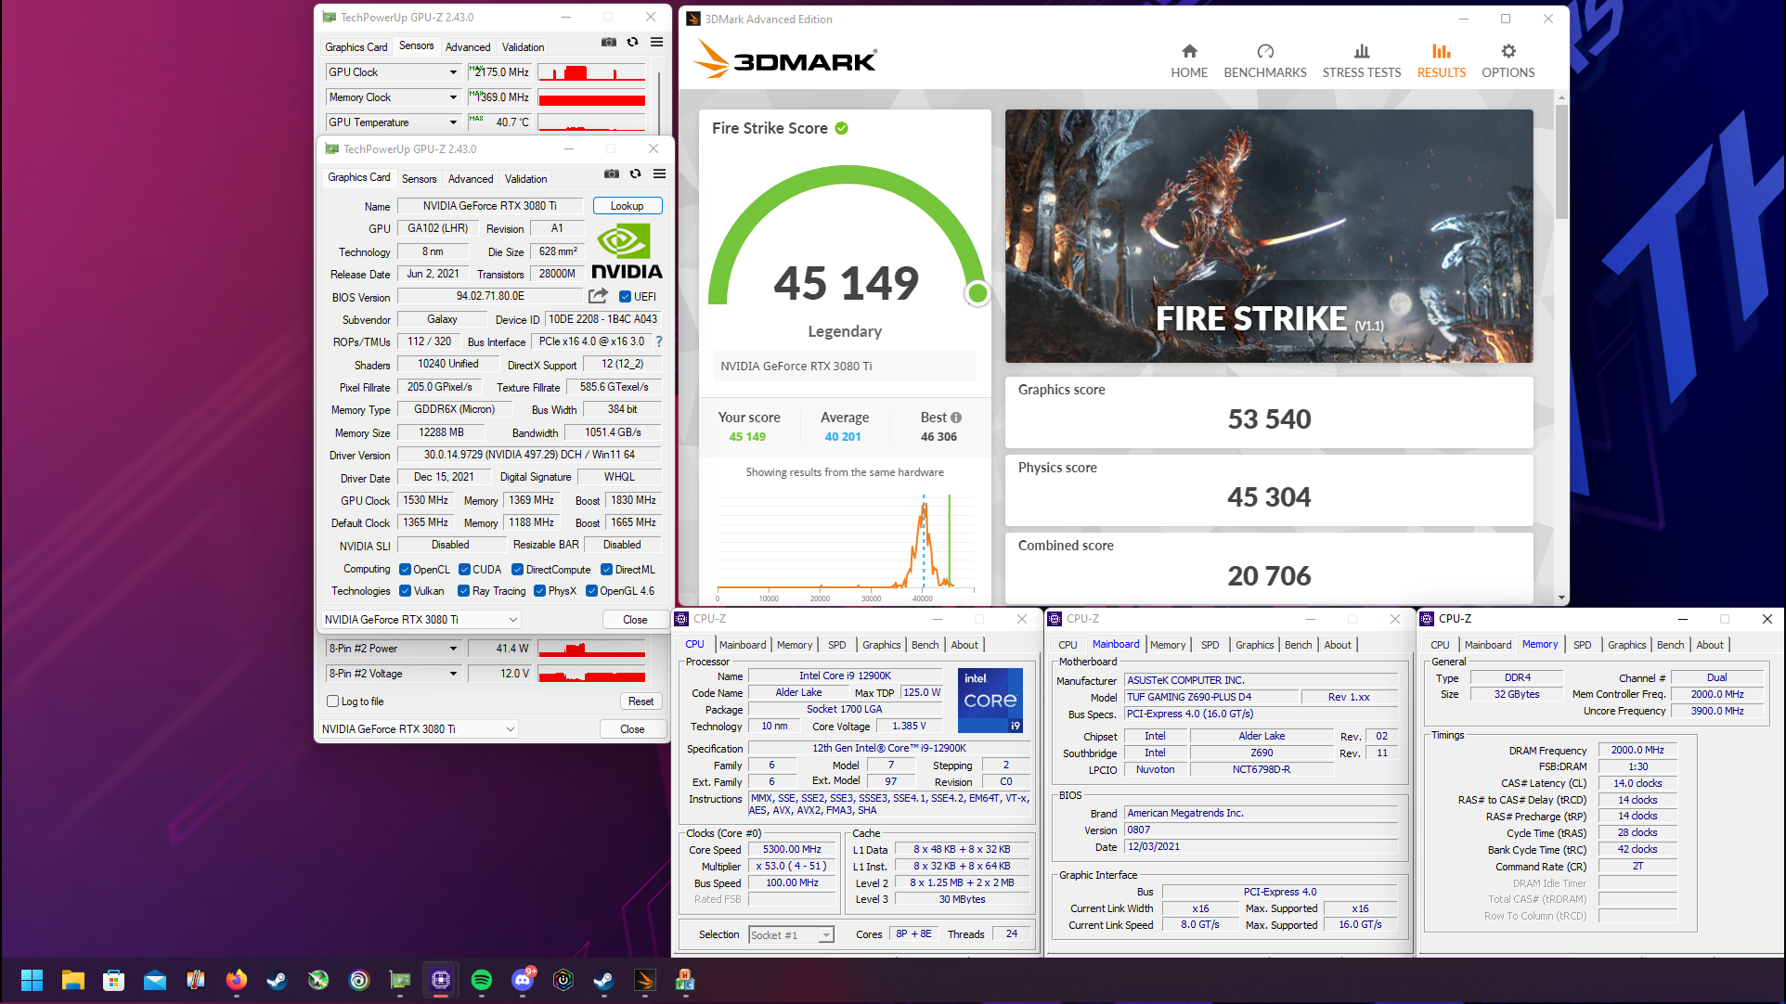Toggle Vulkan checkbox
Viewport: 1786px width, 1004px height.
(x=405, y=591)
